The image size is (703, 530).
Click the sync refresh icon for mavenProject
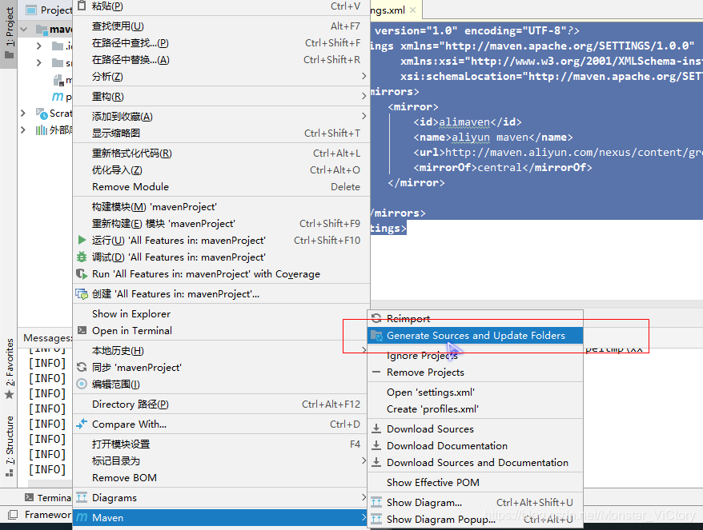(x=82, y=367)
